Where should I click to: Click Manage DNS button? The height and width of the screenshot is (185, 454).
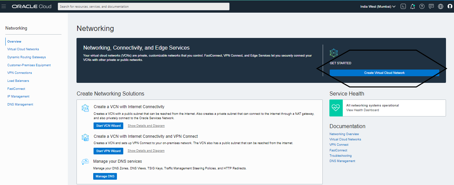(x=105, y=176)
